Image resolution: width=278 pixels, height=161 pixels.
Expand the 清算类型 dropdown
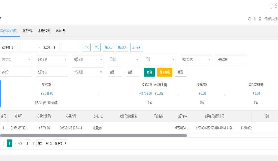pyautogui.click(x=88, y=60)
